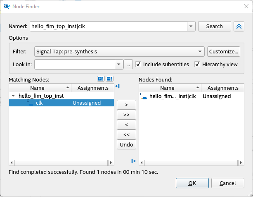This screenshot has width=253, height=197.
Task: Open the Named field dropdown arrow
Action: click(x=191, y=26)
